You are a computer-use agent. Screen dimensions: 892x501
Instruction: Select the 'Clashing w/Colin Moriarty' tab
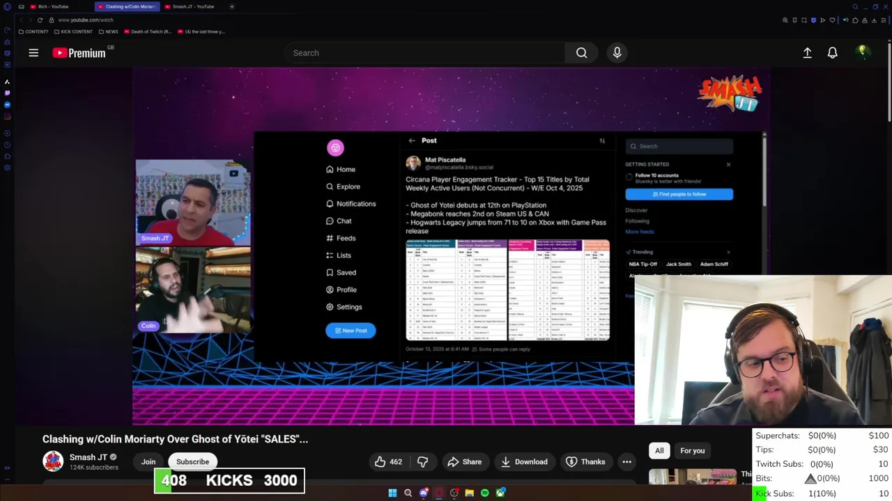[x=127, y=6]
